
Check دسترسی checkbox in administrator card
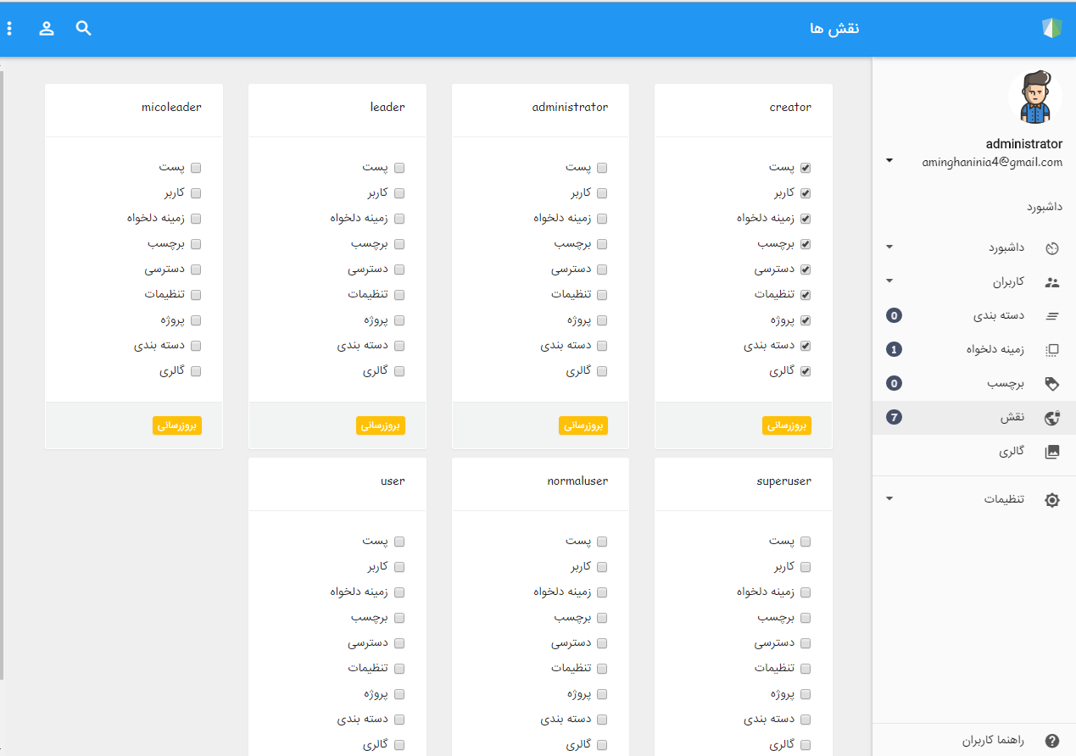pyautogui.click(x=602, y=270)
